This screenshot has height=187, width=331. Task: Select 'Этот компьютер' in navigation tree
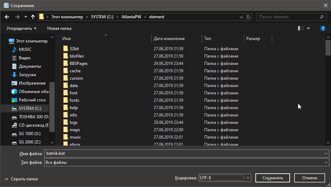coord(28,41)
